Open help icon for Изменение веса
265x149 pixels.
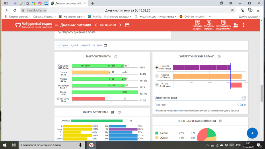tap(244, 98)
